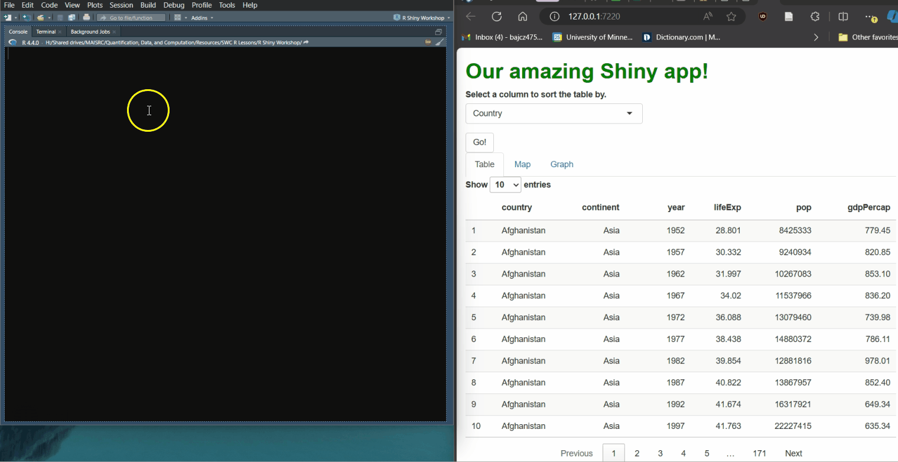Toggle the uBlock Origin extension panel
This screenshot has width=898, height=462.
tap(763, 17)
